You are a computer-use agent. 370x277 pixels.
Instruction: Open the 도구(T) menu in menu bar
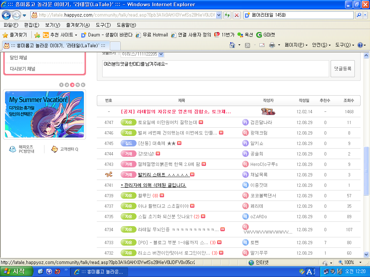(x=103, y=25)
